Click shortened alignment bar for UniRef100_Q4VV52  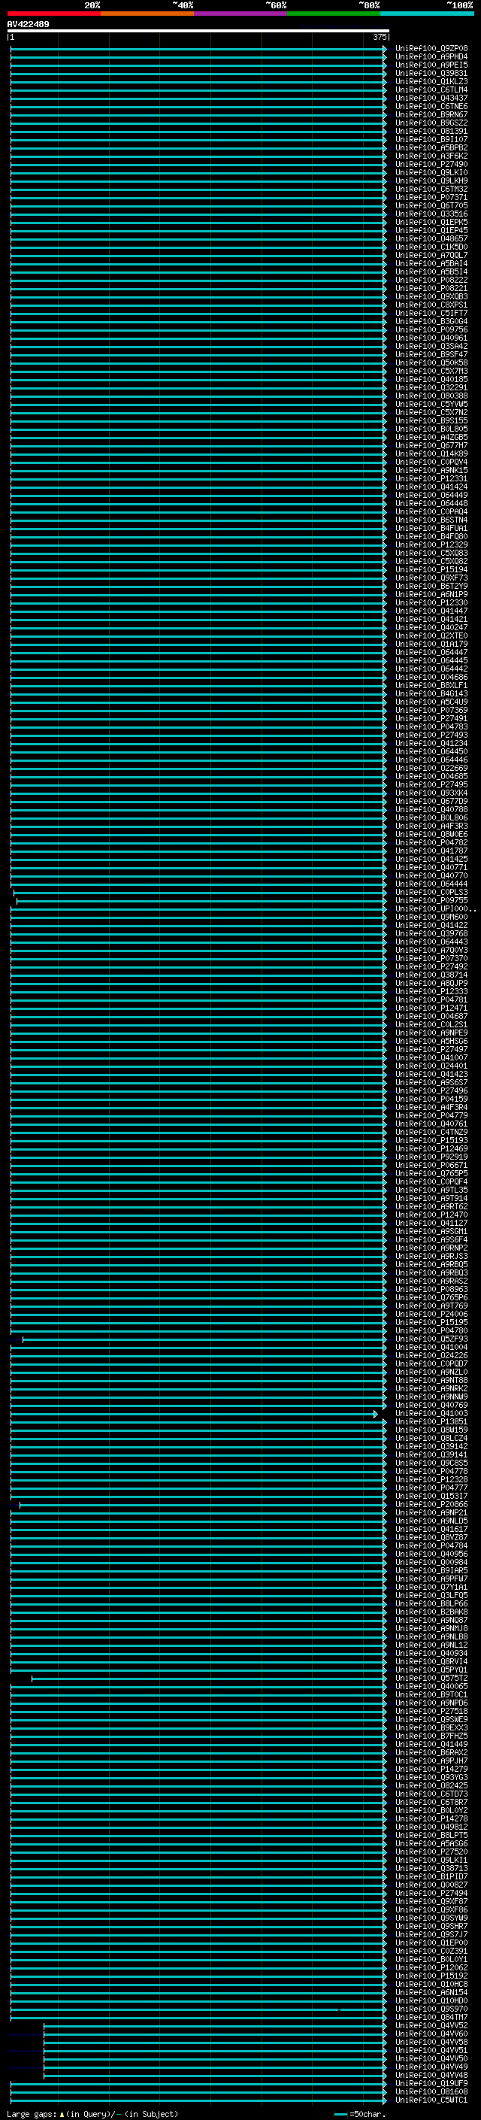216,2024
